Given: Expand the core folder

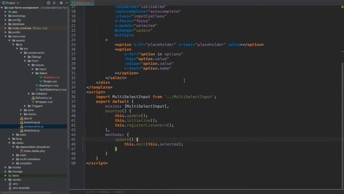Looking at the screenshot, I should tap(21, 110).
